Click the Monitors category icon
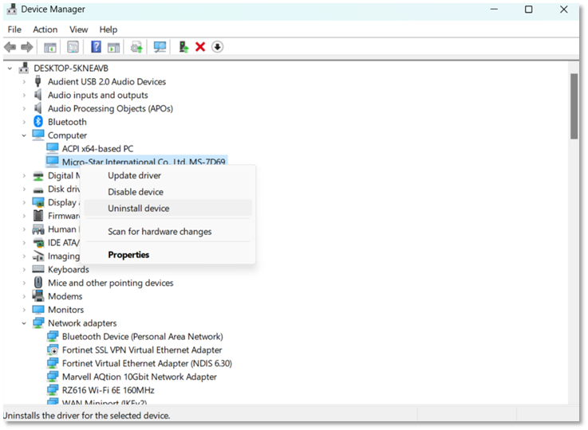588x430 pixels. (x=38, y=310)
